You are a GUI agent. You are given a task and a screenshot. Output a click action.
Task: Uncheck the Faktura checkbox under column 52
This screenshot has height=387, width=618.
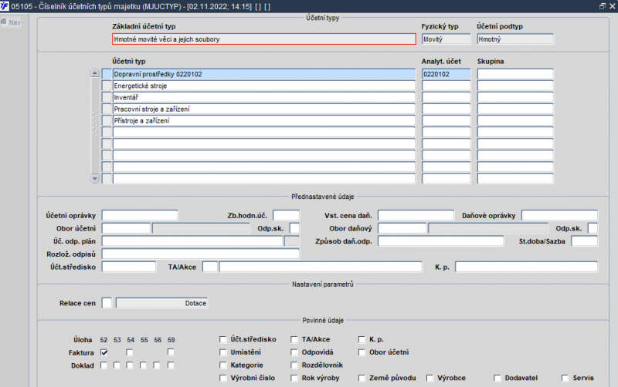[x=104, y=352]
